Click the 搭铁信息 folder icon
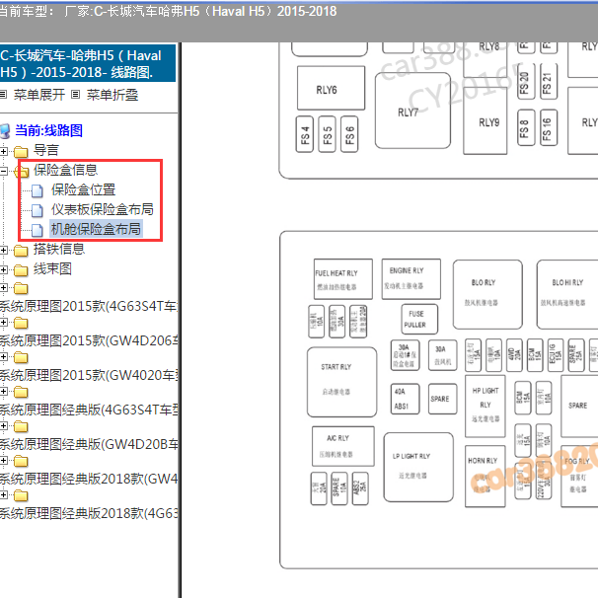The width and height of the screenshot is (598, 598). click(x=21, y=251)
